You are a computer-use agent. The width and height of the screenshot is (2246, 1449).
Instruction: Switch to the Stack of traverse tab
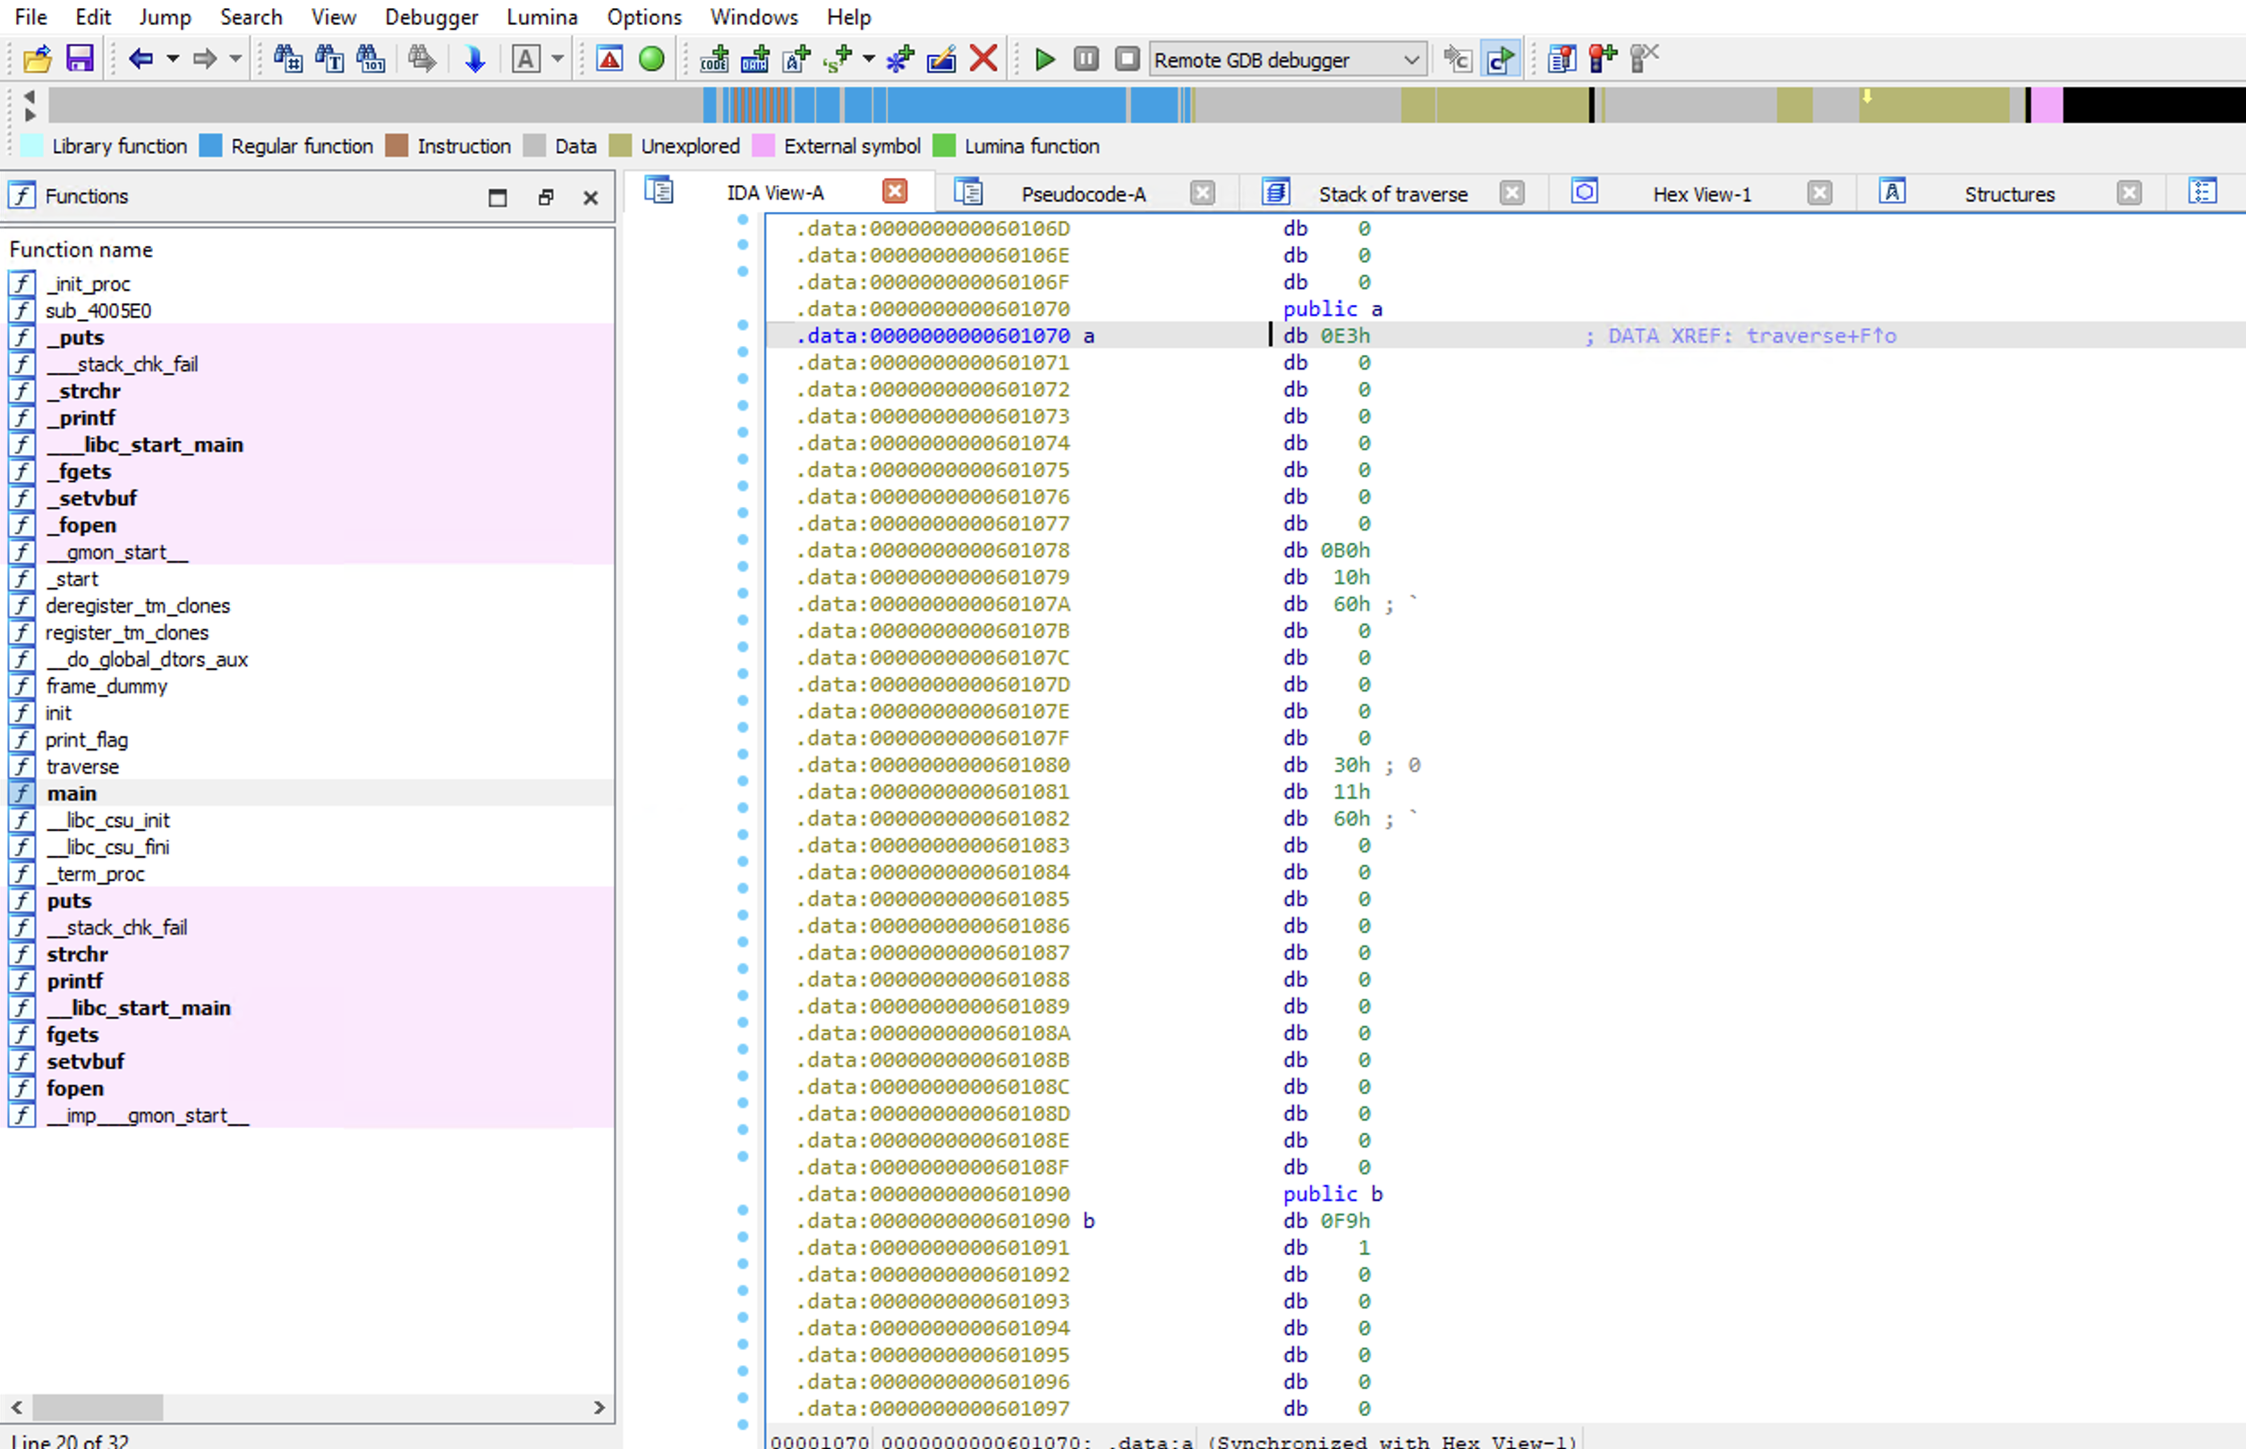tap(1393, 194)
